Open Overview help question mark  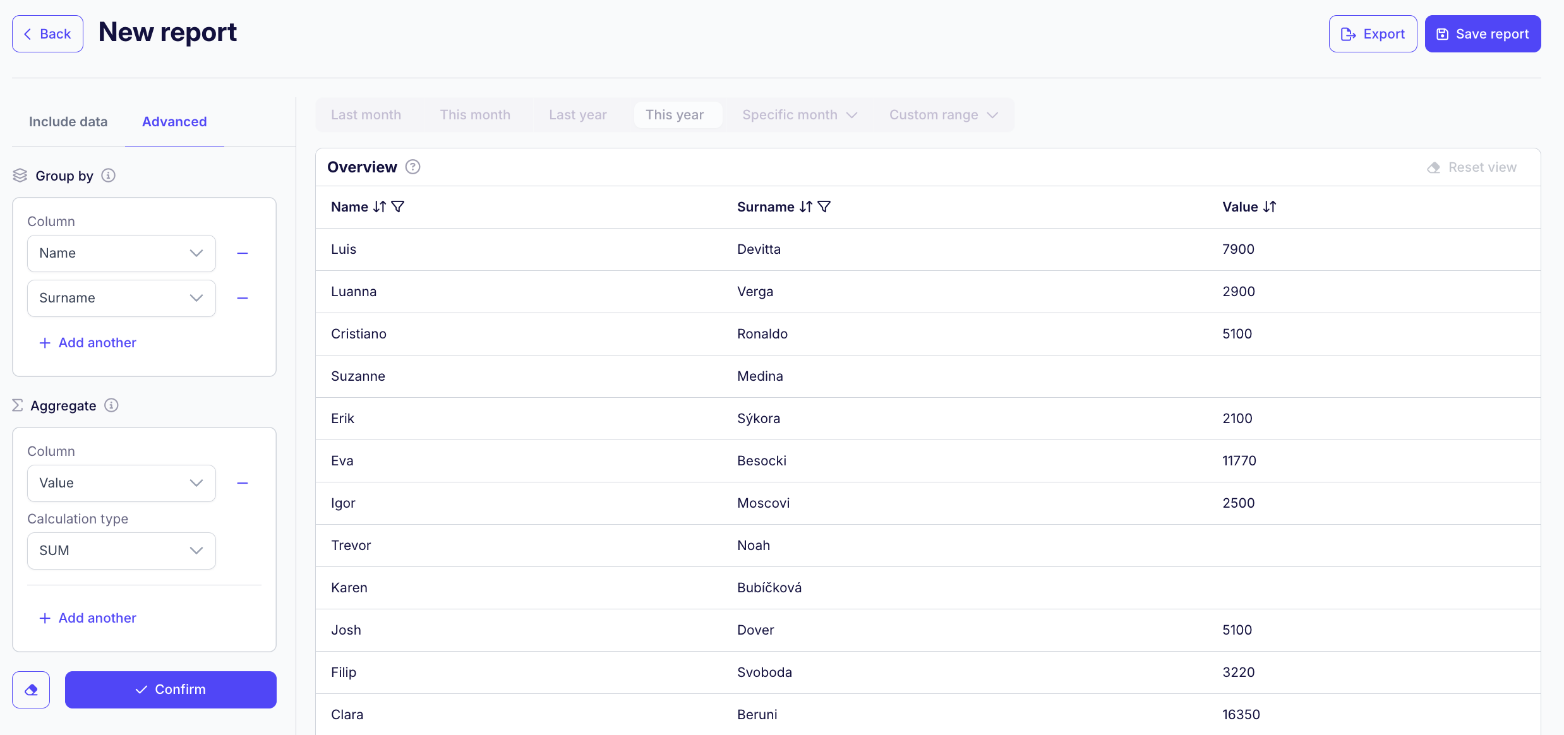click(x=412, y=167)
